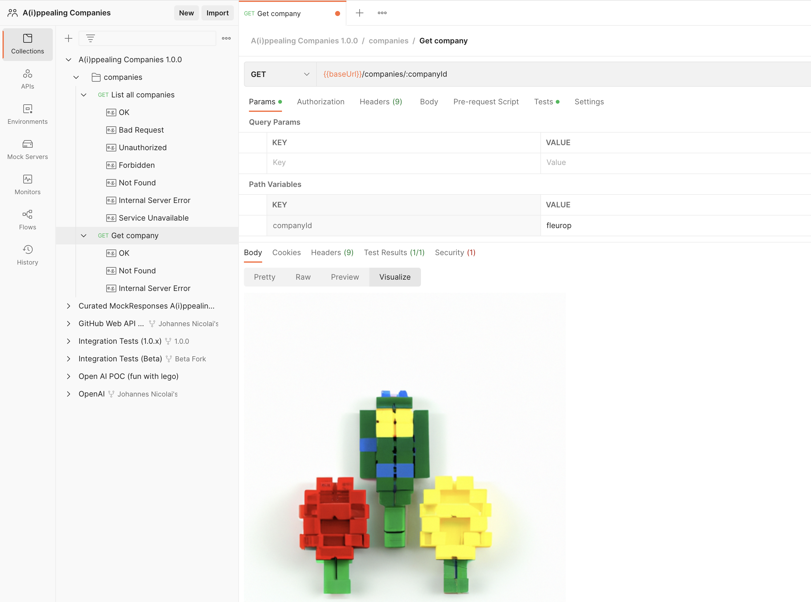Switch to the Authorization tab
This screenshot has height=602, width=811.
pos(320,101)
